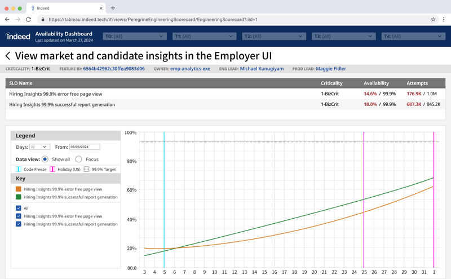This screenshot has width=451, height=279.
Task: Click the 687.3K attempts value
Action: click(x=414, y=104)
